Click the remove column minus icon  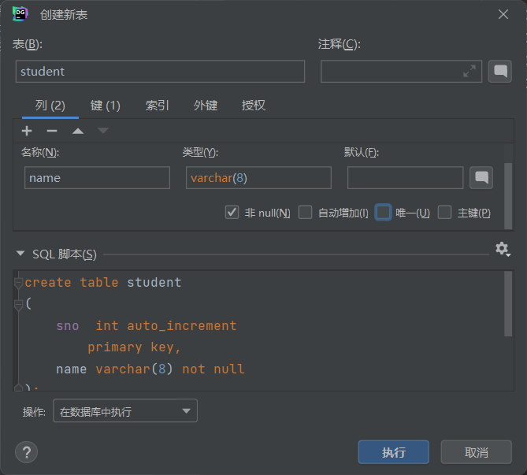click(52, 131)
